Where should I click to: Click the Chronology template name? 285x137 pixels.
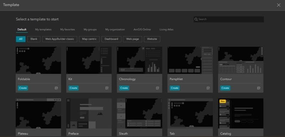(127, 79)
